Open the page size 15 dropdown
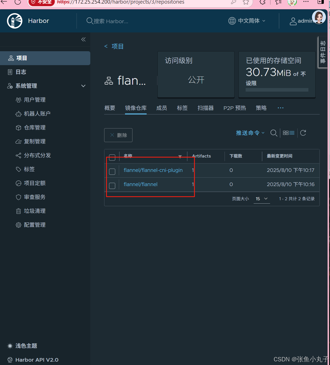330x365 pixels. pyautogui.click(x=262, y=199)
